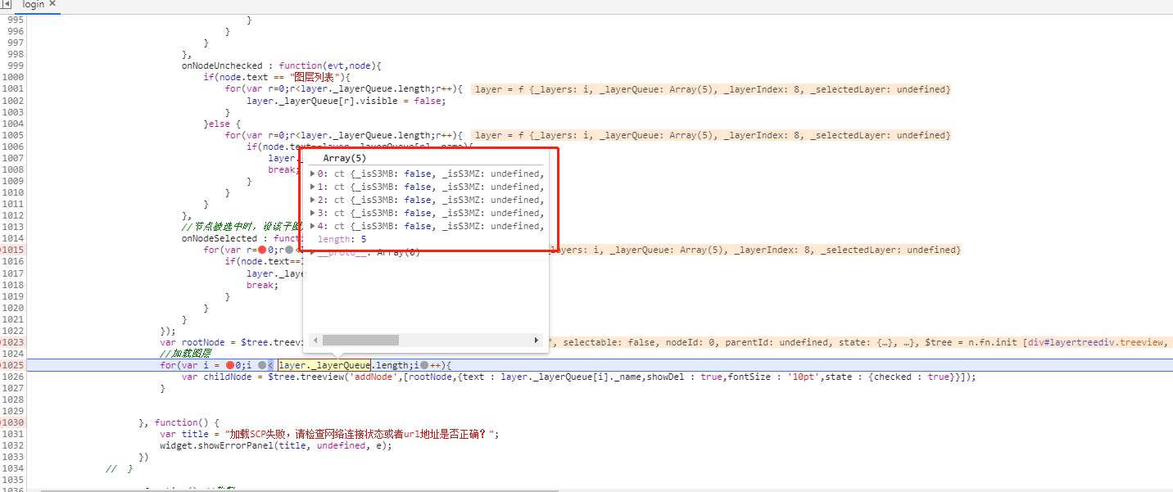Click the popup scrollbar left arrow
1173x492 pixels.
pos(314,340)
